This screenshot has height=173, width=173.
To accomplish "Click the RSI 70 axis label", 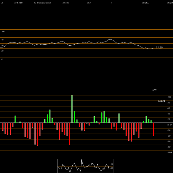I will click(2, 40).
